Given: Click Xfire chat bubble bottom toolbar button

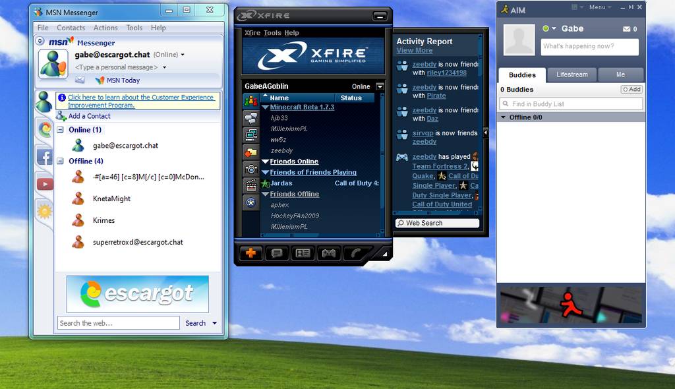Looking at the screenshot, I should coord(277,253).
